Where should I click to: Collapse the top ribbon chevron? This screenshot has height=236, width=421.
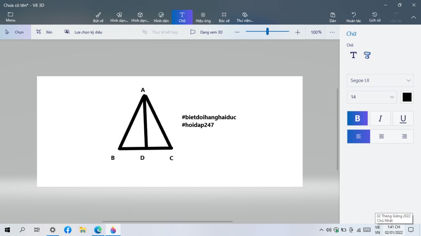click(x=414, y=17)
